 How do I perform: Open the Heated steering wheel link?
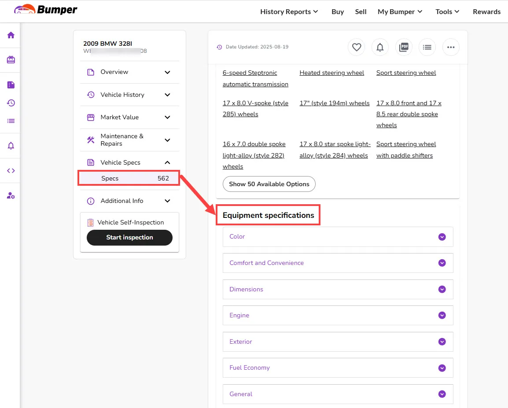point(331,73)
